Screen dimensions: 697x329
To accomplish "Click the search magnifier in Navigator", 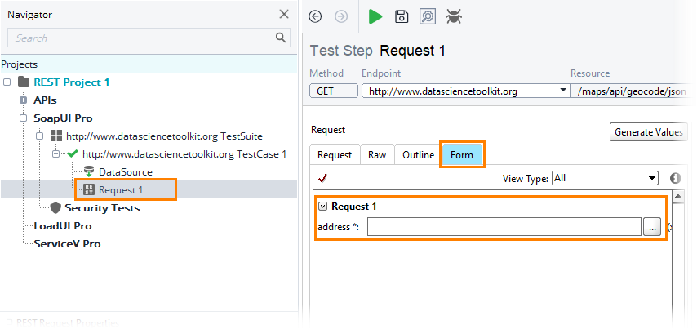I will [281, 38].
